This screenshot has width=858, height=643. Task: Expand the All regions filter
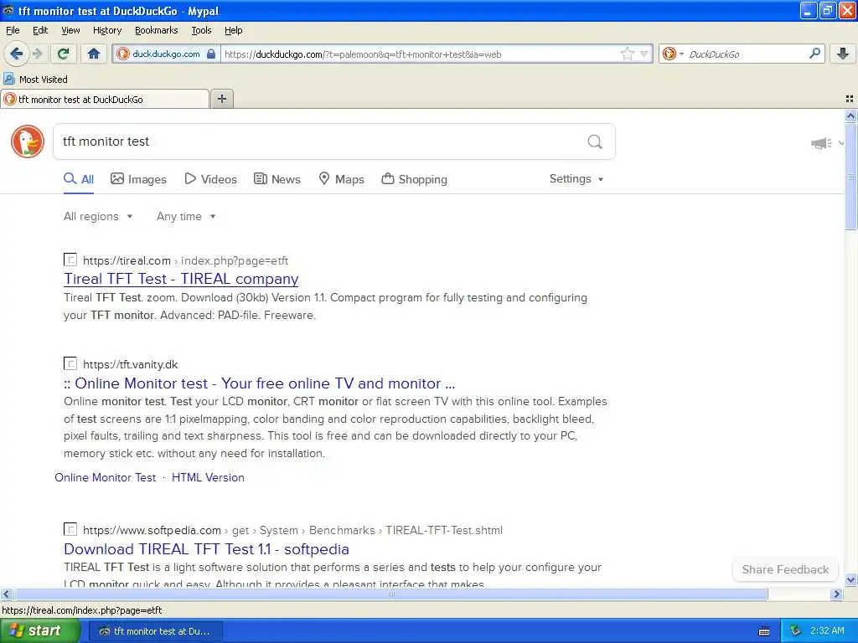(x=99, y=217)
